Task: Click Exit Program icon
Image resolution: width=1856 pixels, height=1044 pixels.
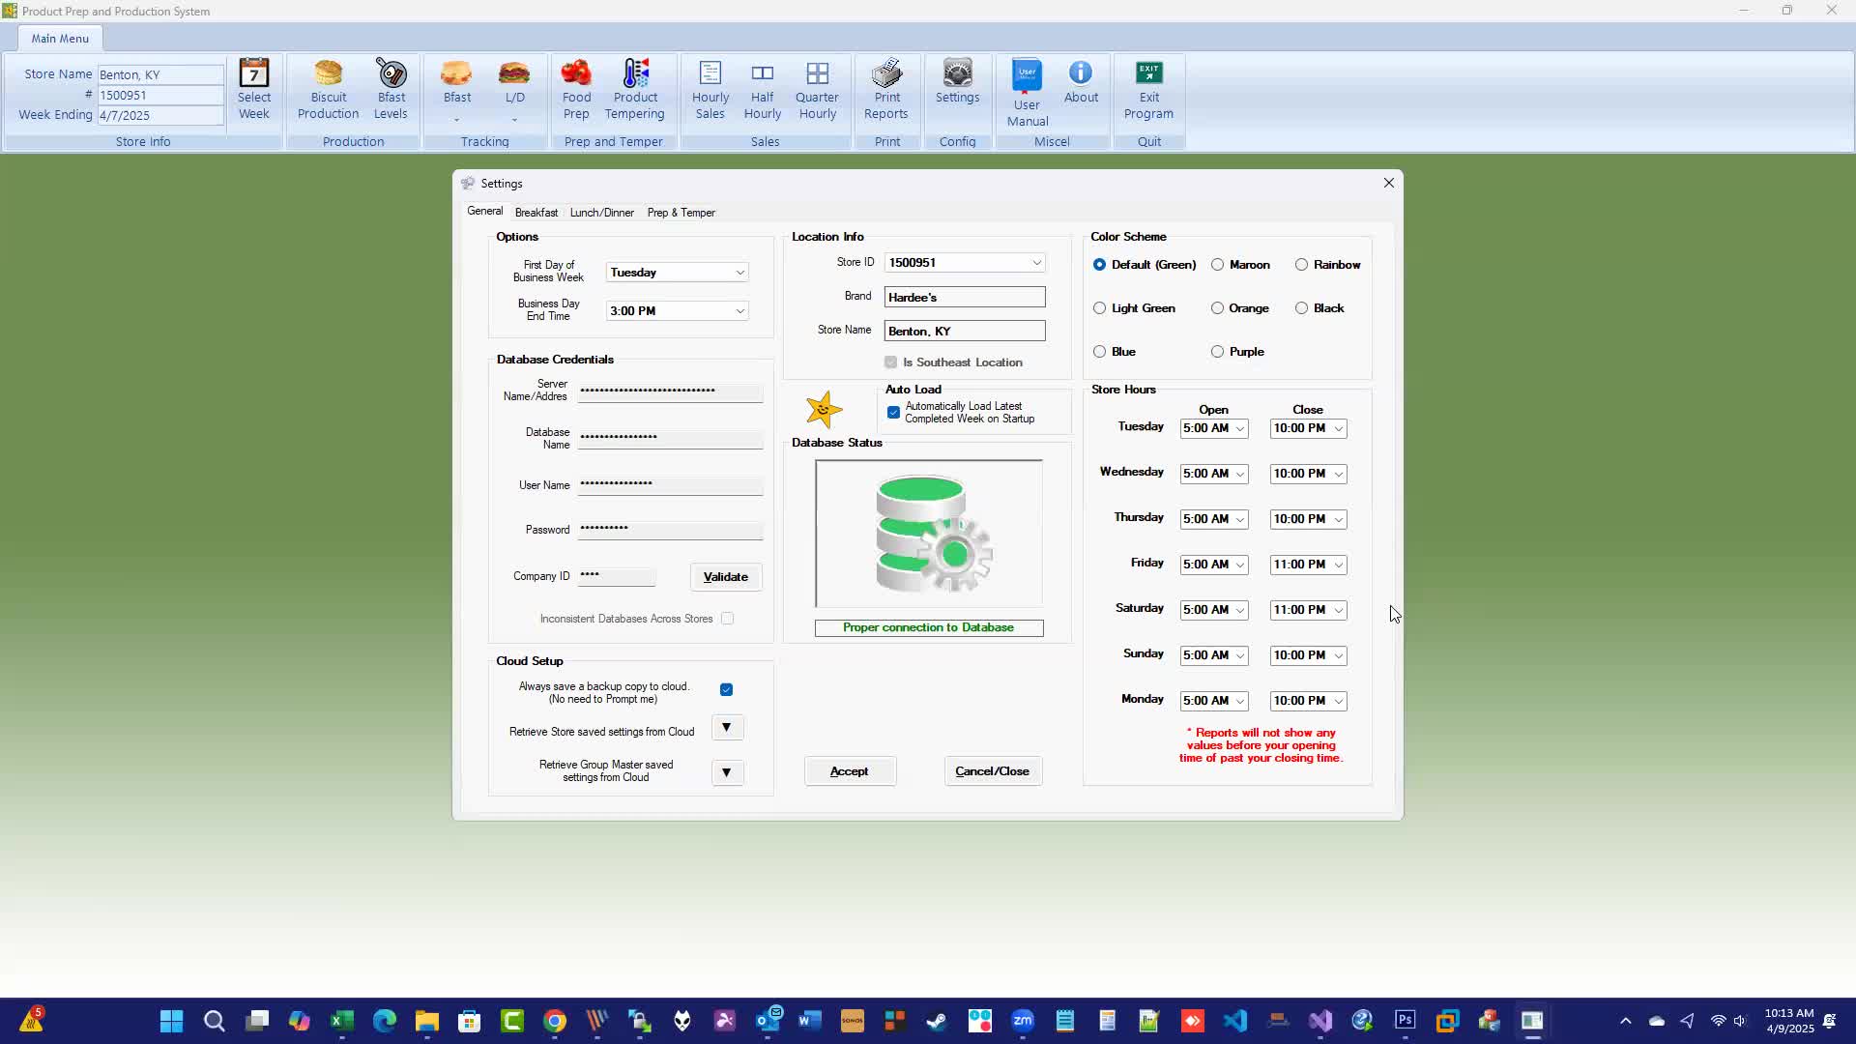Action: click(1148, 73)
